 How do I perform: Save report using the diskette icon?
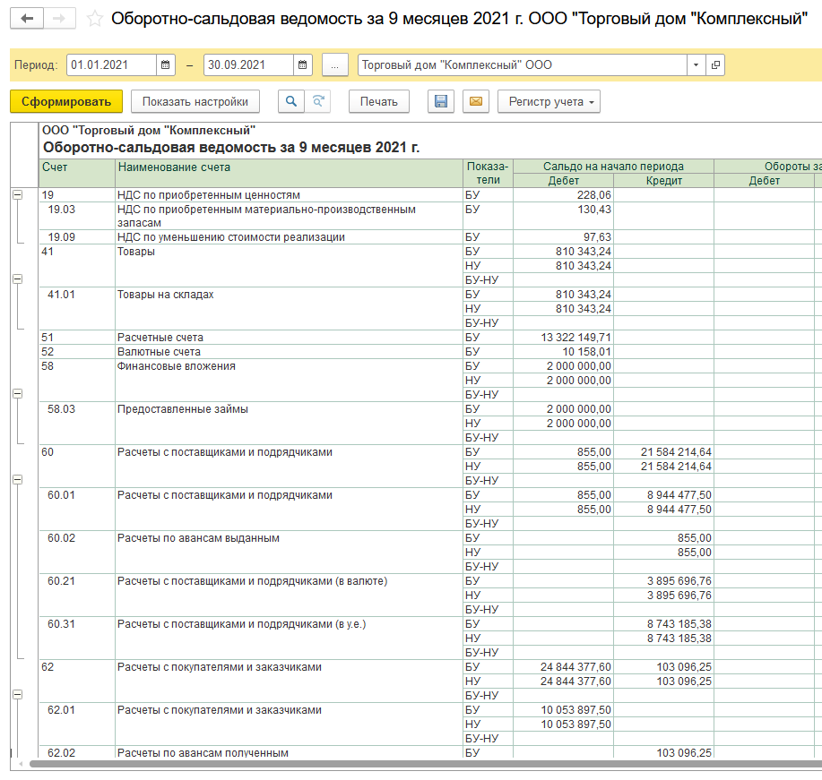pyautogui.click(x=440, y=102)
